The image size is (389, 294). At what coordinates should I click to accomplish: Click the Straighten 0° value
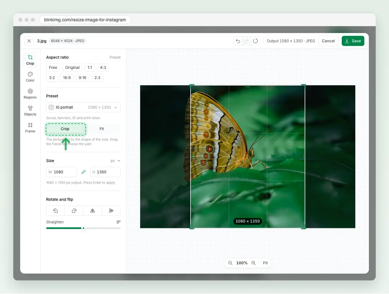119,222
